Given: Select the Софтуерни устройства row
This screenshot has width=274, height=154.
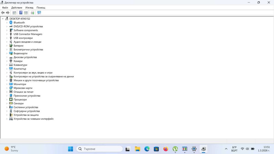Looking at the screenshot, I should pyautogui.click(x=27, y=111).
